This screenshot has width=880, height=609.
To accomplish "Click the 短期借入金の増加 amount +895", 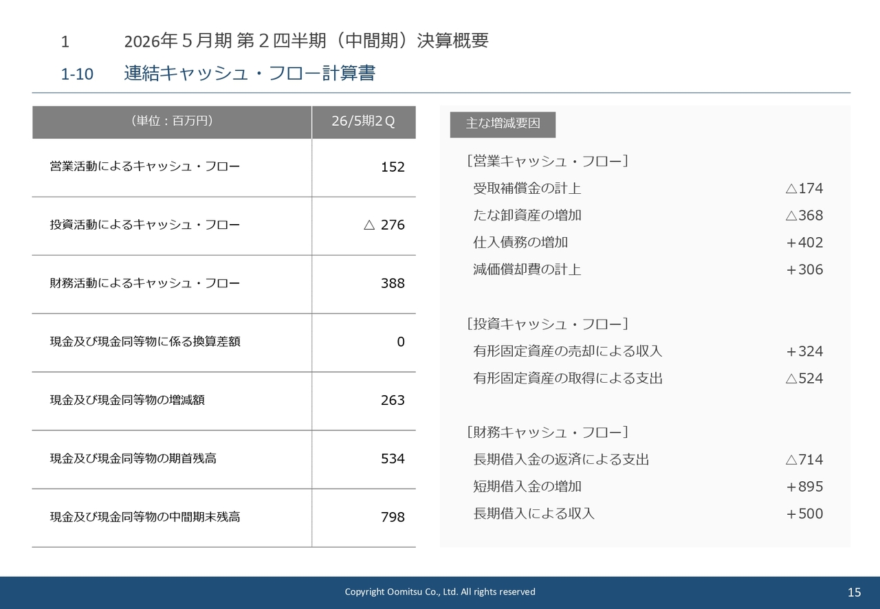I will point(804,487).
